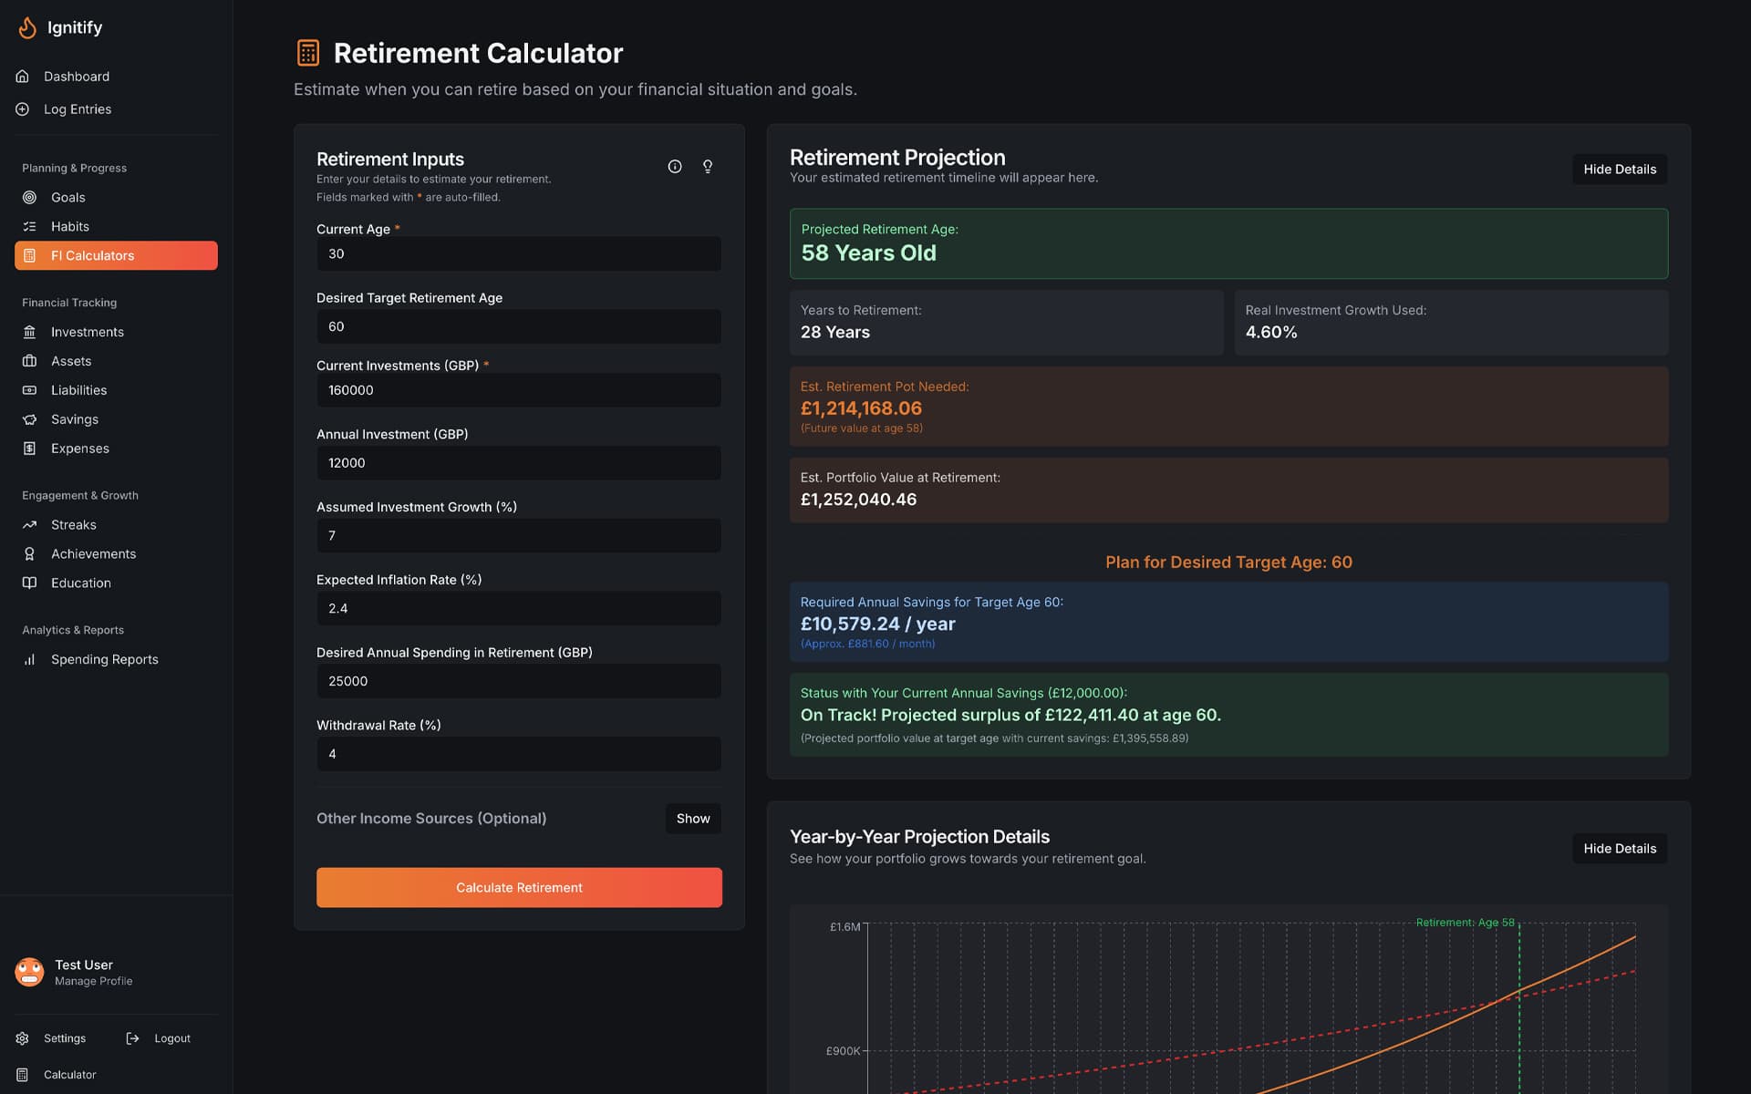1751x1094 pixels.
Task: Click the '£1,214,168.06' retirement pot value
Action: [861, 408]
